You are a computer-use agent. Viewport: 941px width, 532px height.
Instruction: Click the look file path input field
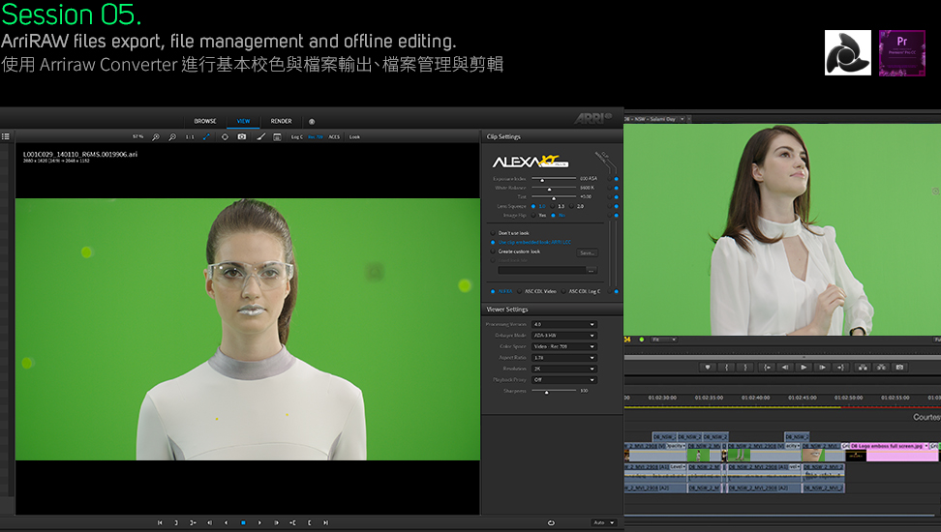[x=541, y=271]
